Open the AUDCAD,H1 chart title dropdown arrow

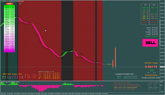point(1,1)
